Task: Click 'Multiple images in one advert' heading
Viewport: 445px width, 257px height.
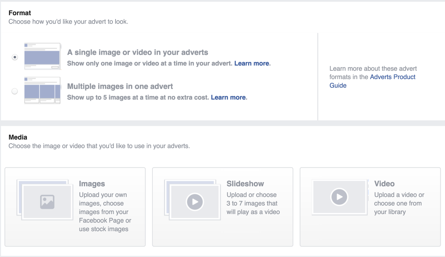Action: click(x=120, y=86)
